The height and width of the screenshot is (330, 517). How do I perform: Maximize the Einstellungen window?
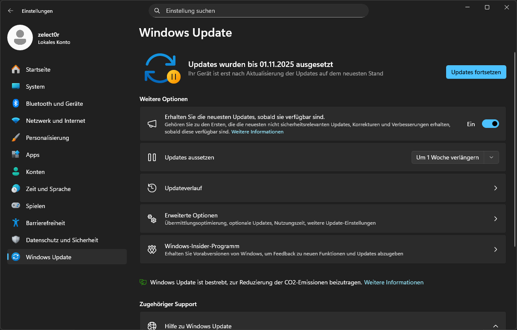[x=487, y=7]
